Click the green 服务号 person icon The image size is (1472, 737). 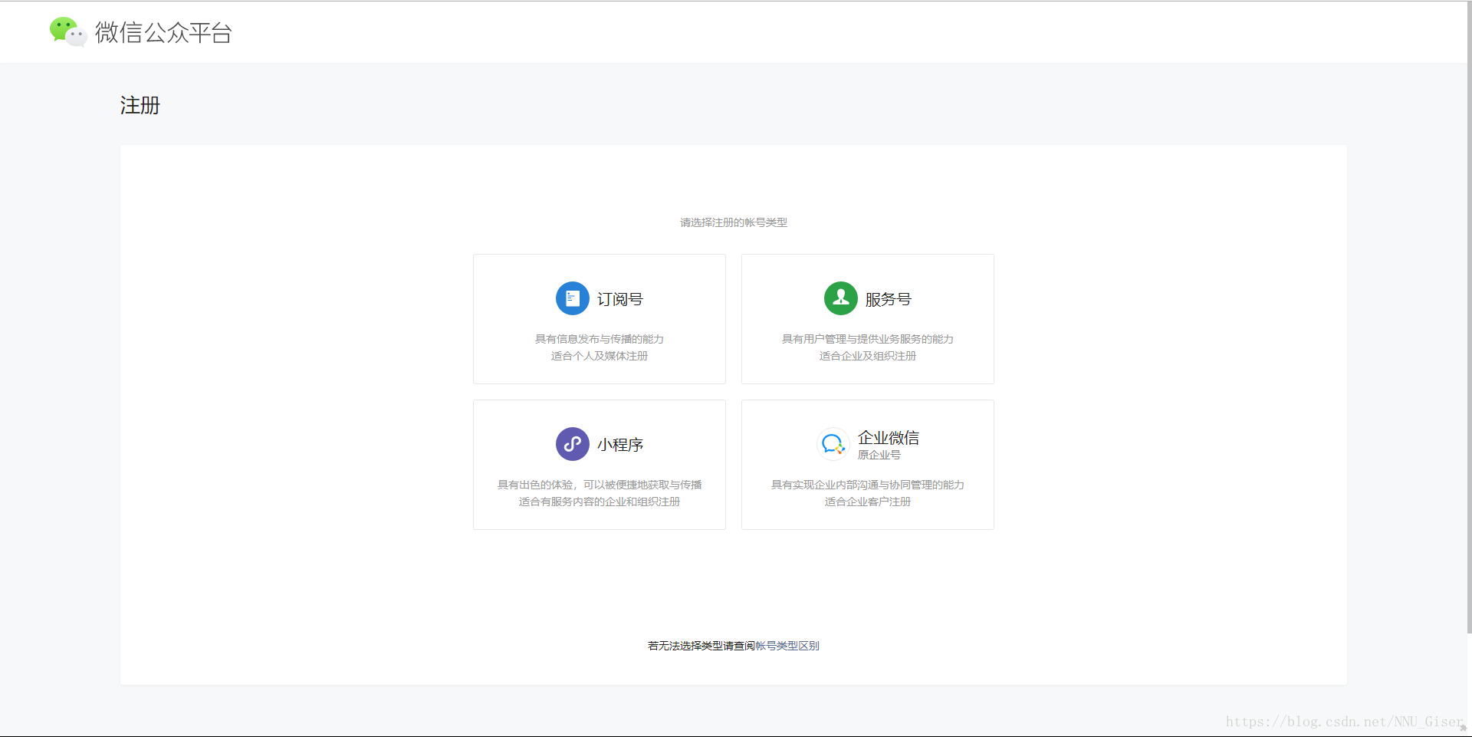pos(840,298)
